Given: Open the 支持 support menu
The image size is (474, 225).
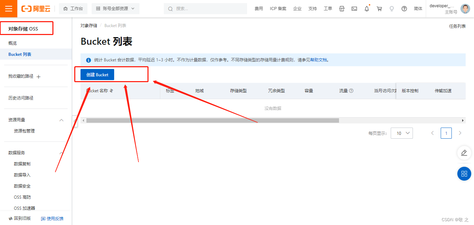Looking at the screenshot, I should (313, 9).
